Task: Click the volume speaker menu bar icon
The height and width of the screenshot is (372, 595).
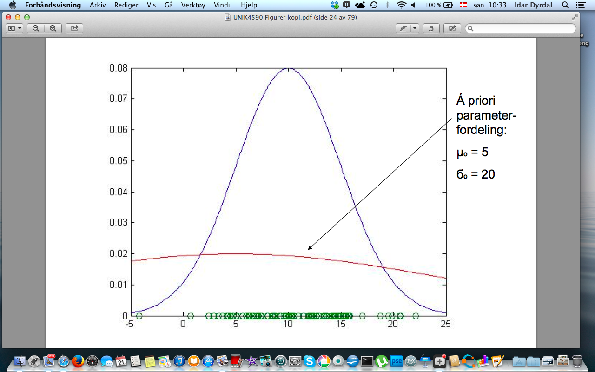Action: 413,5
